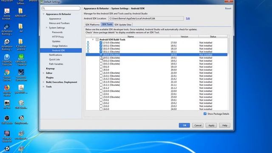The width and height of the screenshot is (272, 153).
Task: Click the Reset link
Action: pyautogui.click(x=228, y=8)
